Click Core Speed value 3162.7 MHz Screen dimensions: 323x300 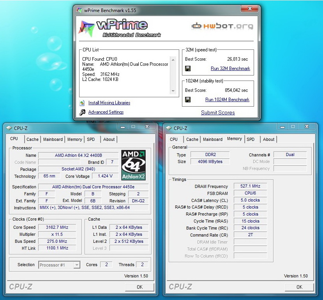point(57,227)
